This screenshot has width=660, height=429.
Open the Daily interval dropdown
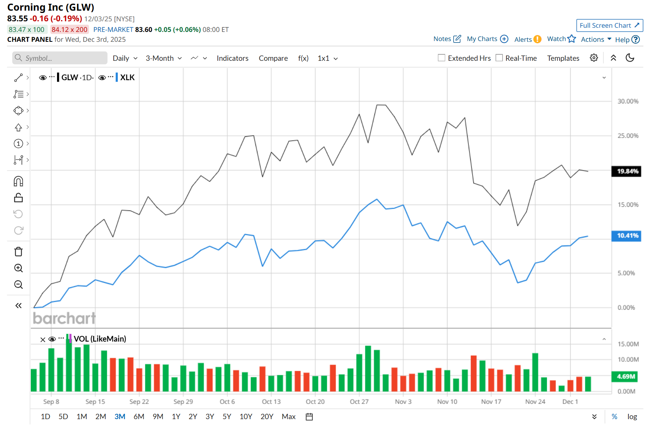click(x=125, y=58)
